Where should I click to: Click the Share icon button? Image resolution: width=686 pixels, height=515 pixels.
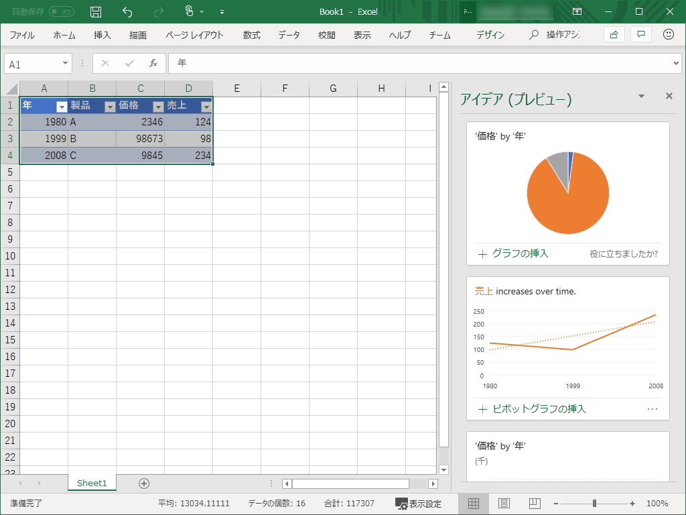click(614, 35)
